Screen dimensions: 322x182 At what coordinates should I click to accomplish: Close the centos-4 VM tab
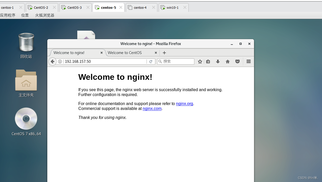(x=154, y=7)
